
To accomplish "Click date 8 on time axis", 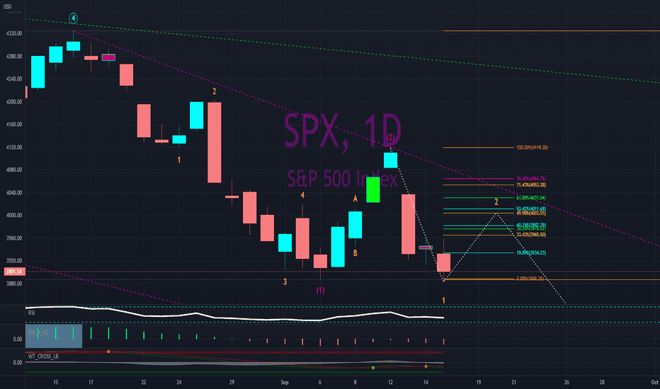I will 355,382.
